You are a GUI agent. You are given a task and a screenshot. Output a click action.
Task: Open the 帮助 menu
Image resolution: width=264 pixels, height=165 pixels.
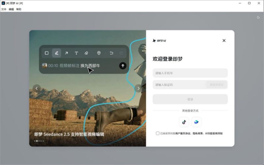pos(19,9)
